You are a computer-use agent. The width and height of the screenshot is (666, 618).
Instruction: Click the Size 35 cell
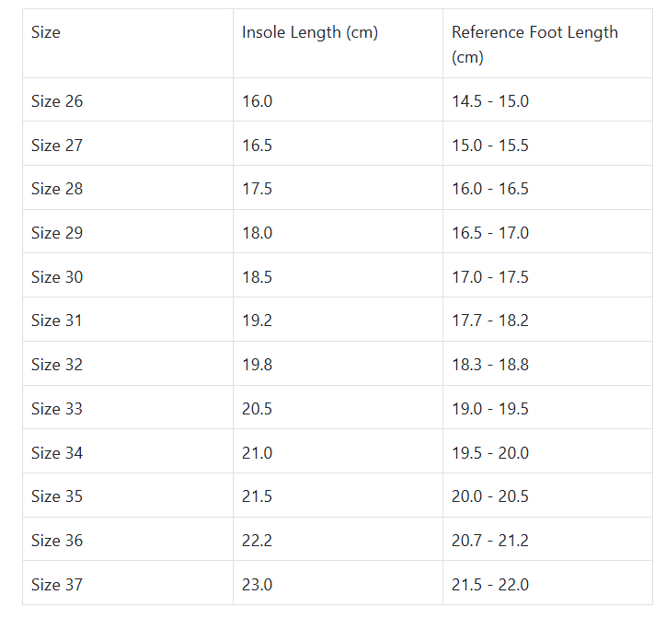point(57,496)
